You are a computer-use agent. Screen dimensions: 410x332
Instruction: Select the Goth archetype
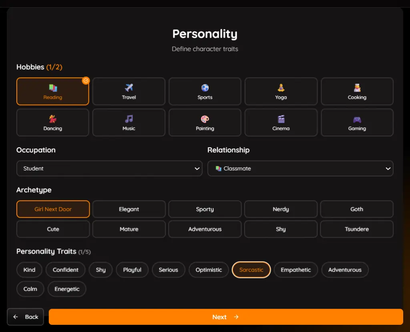coord(357,209)
